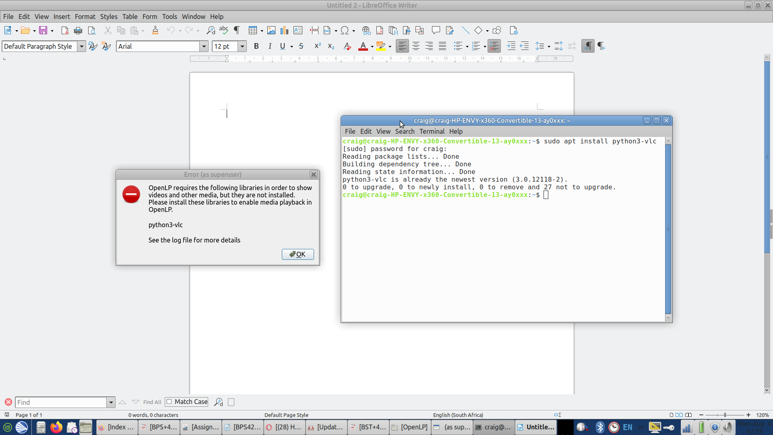
Task: Open Find field history dropdown
Action: pos(111,402)
